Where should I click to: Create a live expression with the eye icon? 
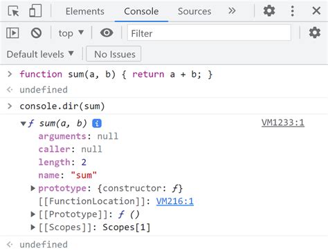tap(107, 32)
